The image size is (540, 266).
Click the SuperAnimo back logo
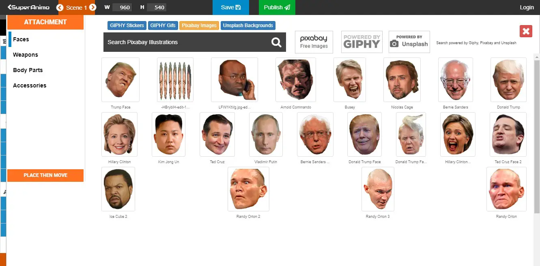pos(28,7)
